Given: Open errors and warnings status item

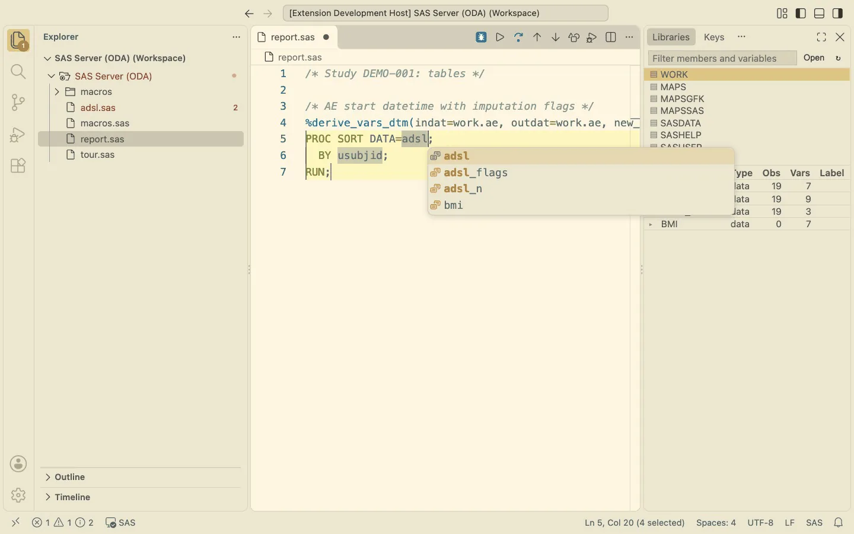Looking at the screenshot, I should click(x=63, y=523).
